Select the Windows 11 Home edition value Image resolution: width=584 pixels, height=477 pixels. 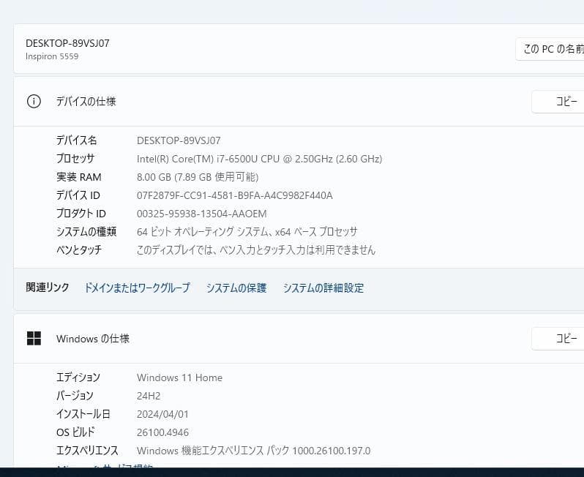point(179,378)
